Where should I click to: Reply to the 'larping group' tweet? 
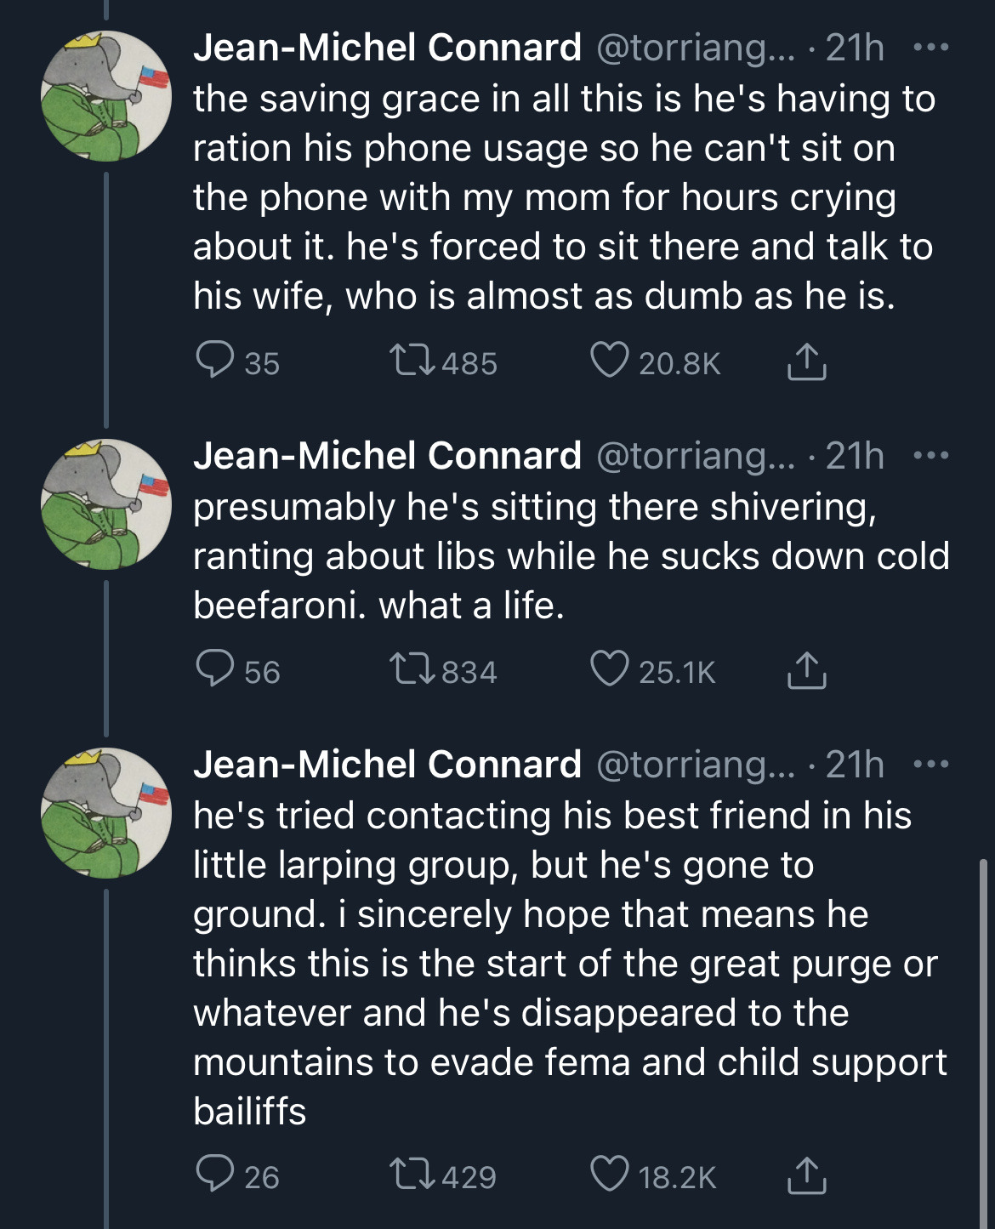(215, 1175)
